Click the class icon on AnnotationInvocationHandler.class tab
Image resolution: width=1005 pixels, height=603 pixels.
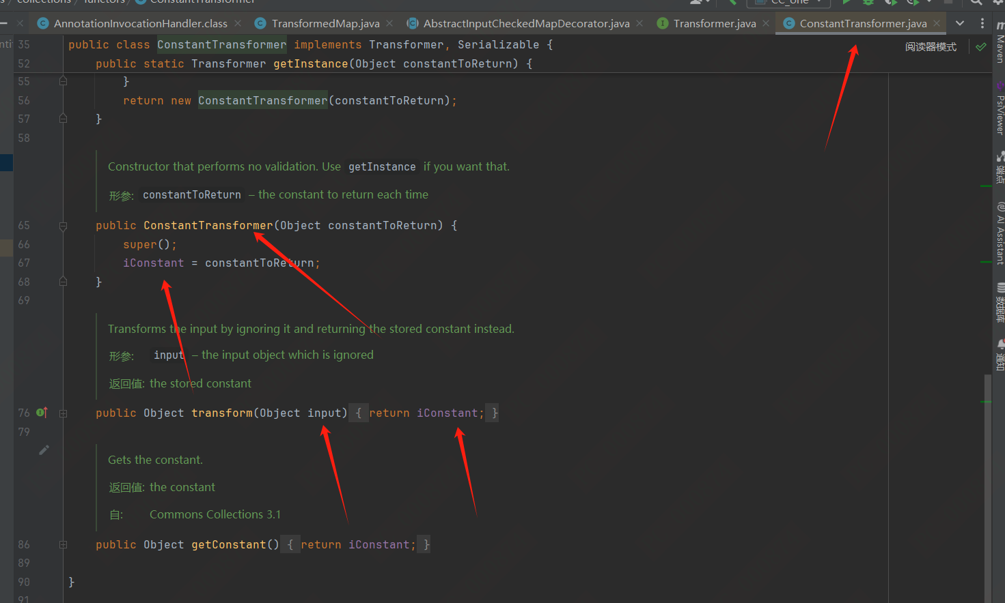click(43, 23)
